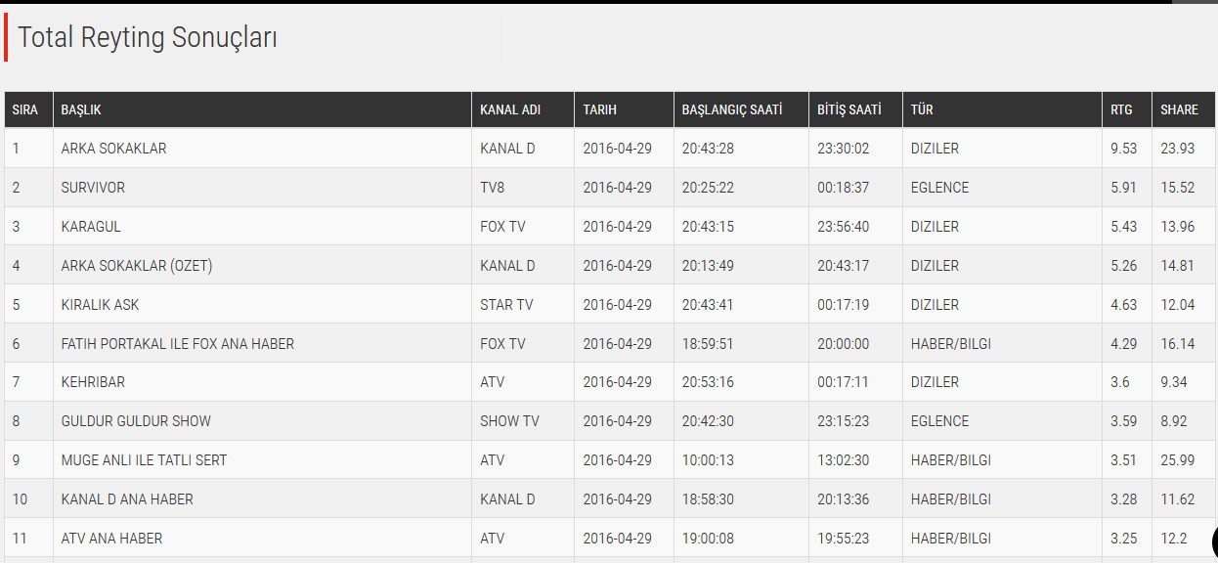Click the BAŞLANGIÇ SAATİ header
1218x563 pixels.
point(732,109)
